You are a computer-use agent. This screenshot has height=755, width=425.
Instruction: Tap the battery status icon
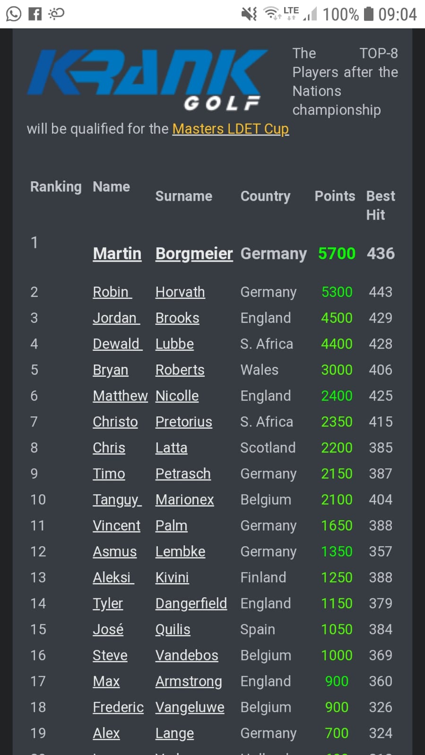pos(369,14)
